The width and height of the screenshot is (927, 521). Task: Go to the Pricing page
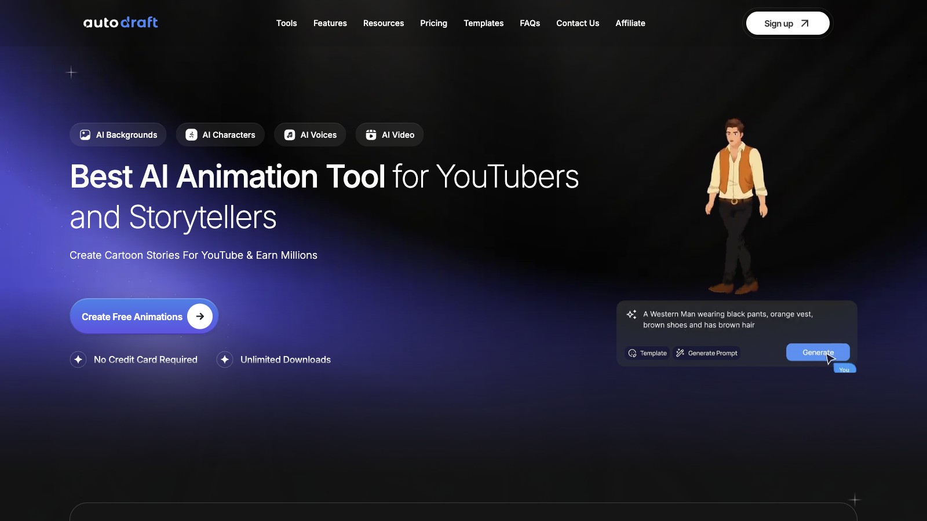(433, 23)
